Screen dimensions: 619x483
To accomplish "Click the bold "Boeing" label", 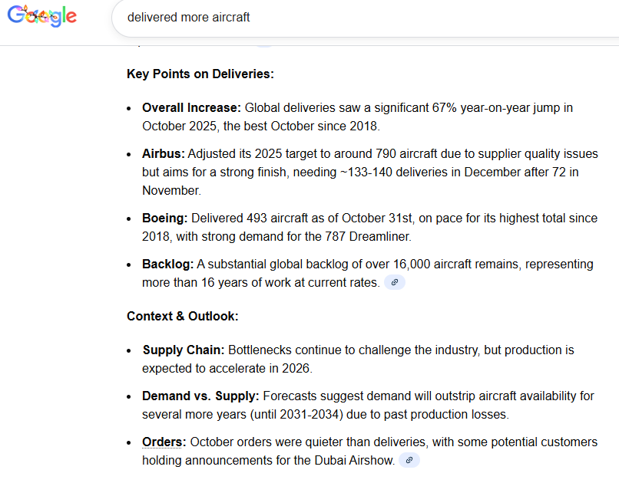I will pyautogui.click(x=164, y=219).
